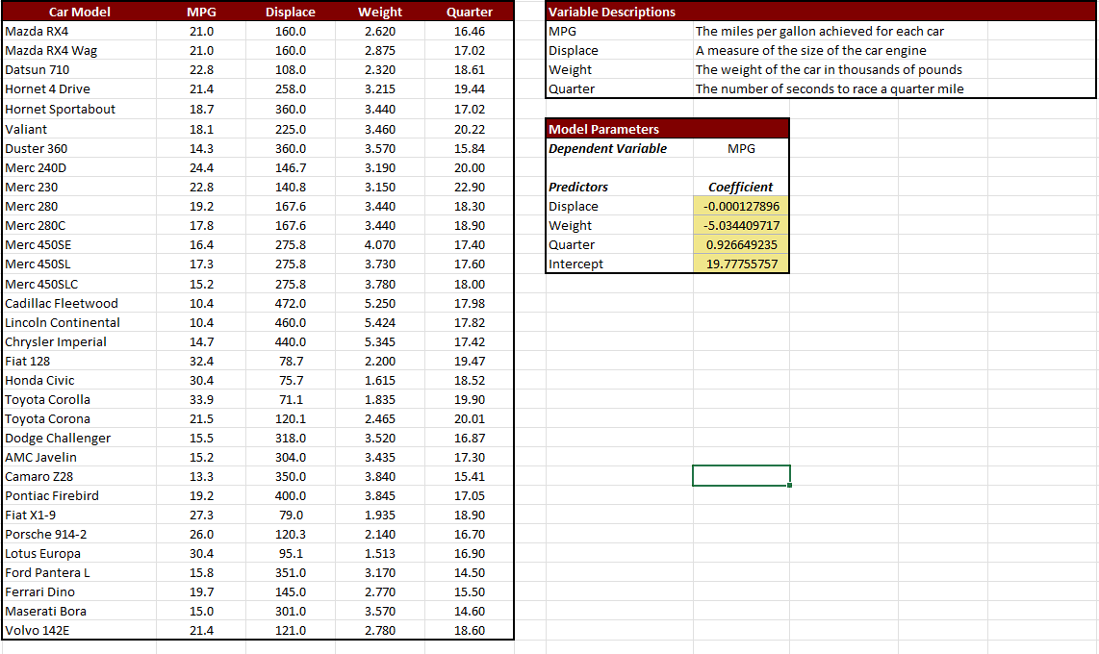Select the Dependent Variable label
1099x654 pixels.
[x=620, y=148]
